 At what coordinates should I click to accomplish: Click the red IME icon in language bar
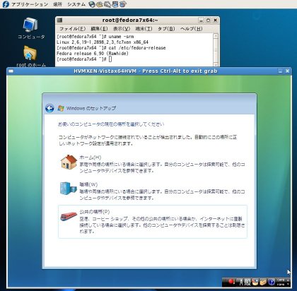point(232,281)
